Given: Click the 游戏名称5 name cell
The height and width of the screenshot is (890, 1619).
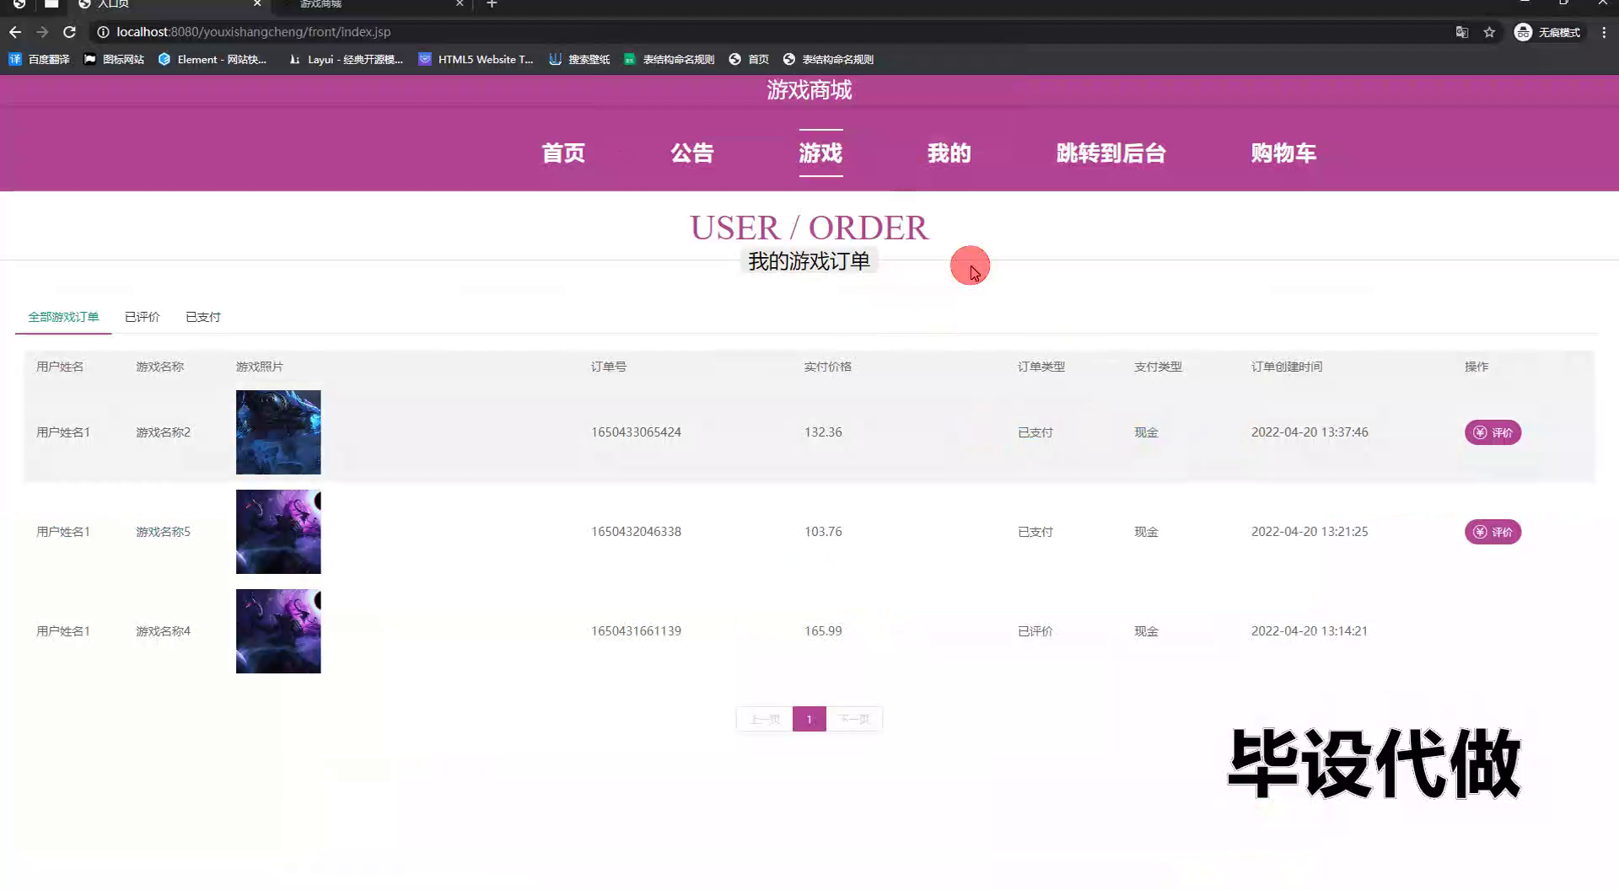Looking at the screenshot, I should (x=164, y=532).
